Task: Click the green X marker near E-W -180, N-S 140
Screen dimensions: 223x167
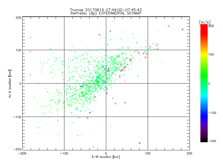Action: tap(31, 37)
